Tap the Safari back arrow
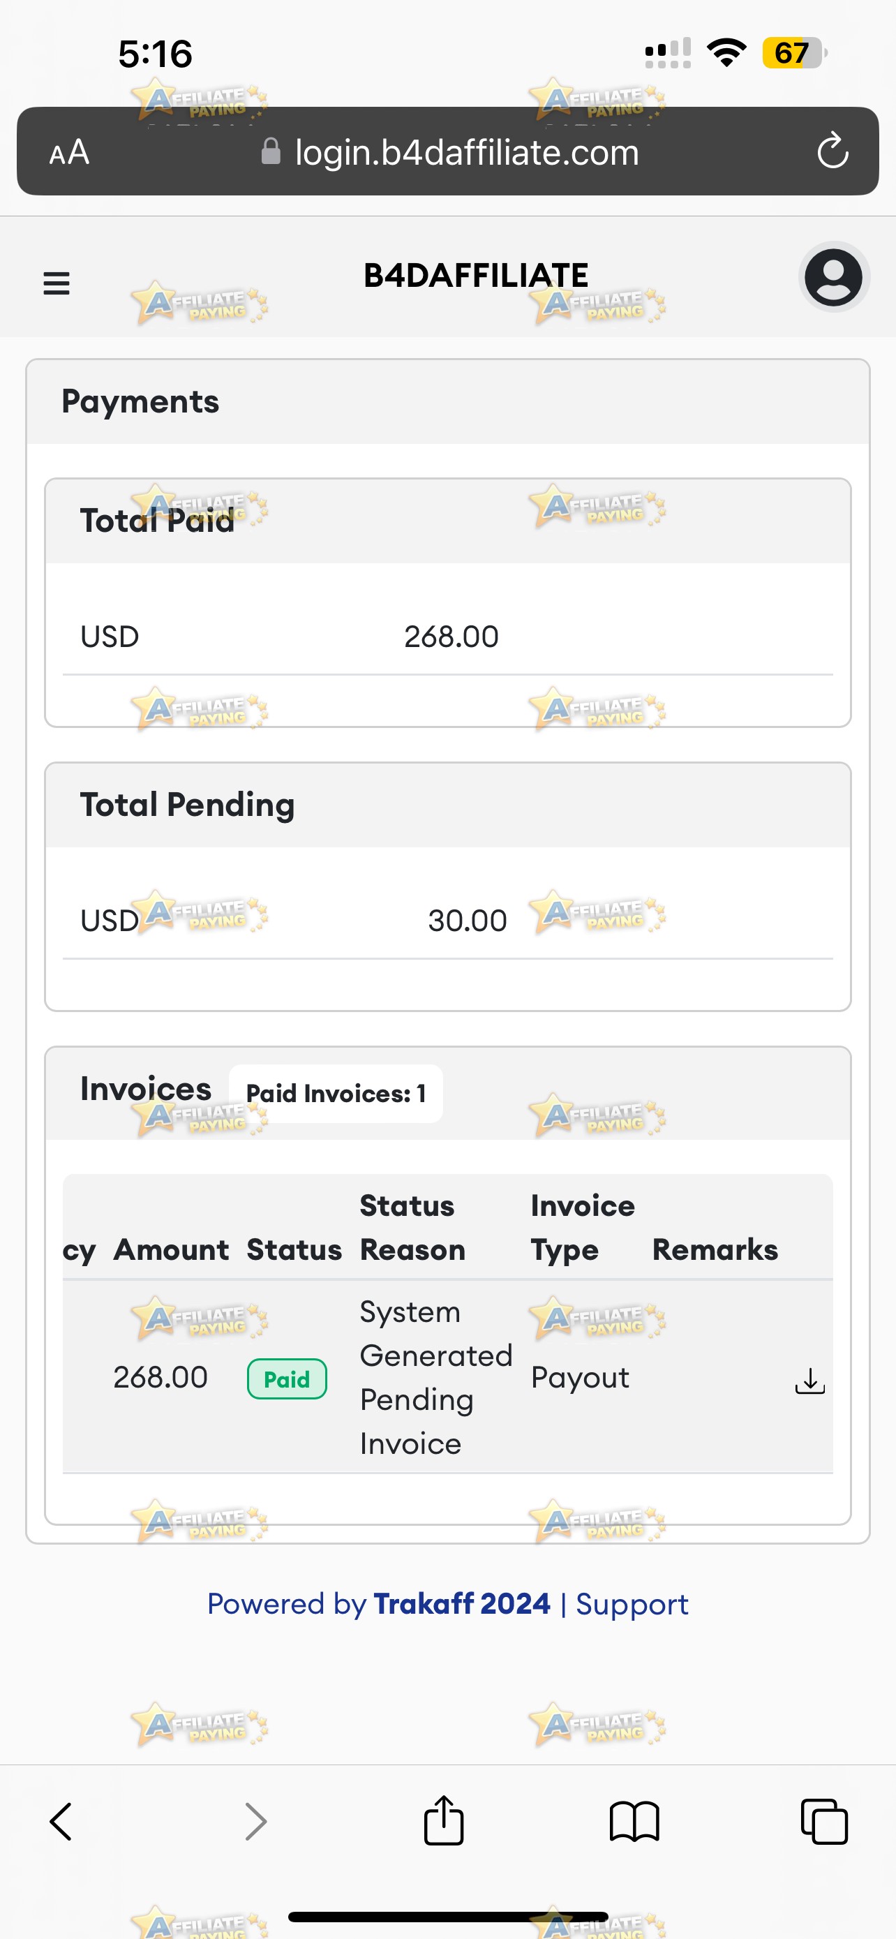 pyautogui.click(x=61, y=1822)
